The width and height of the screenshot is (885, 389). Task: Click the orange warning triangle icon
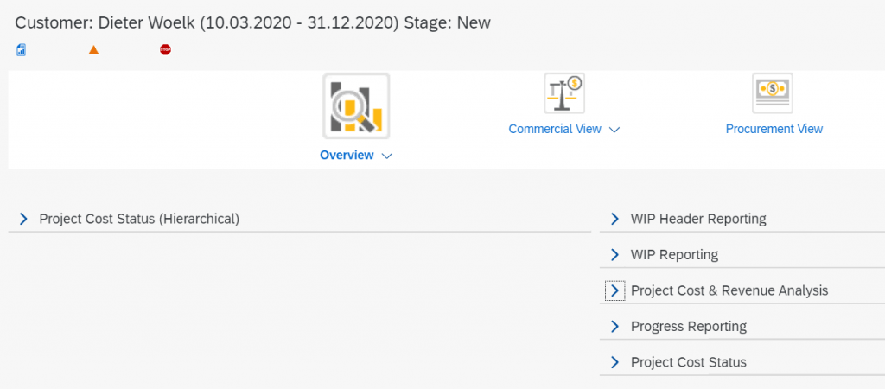(93, 49)
